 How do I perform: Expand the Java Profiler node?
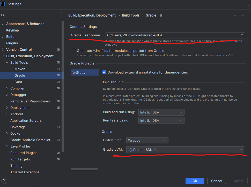(7, 146)
